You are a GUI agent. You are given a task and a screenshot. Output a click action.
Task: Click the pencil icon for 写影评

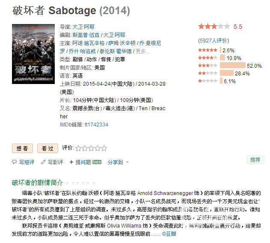point(43,162)
